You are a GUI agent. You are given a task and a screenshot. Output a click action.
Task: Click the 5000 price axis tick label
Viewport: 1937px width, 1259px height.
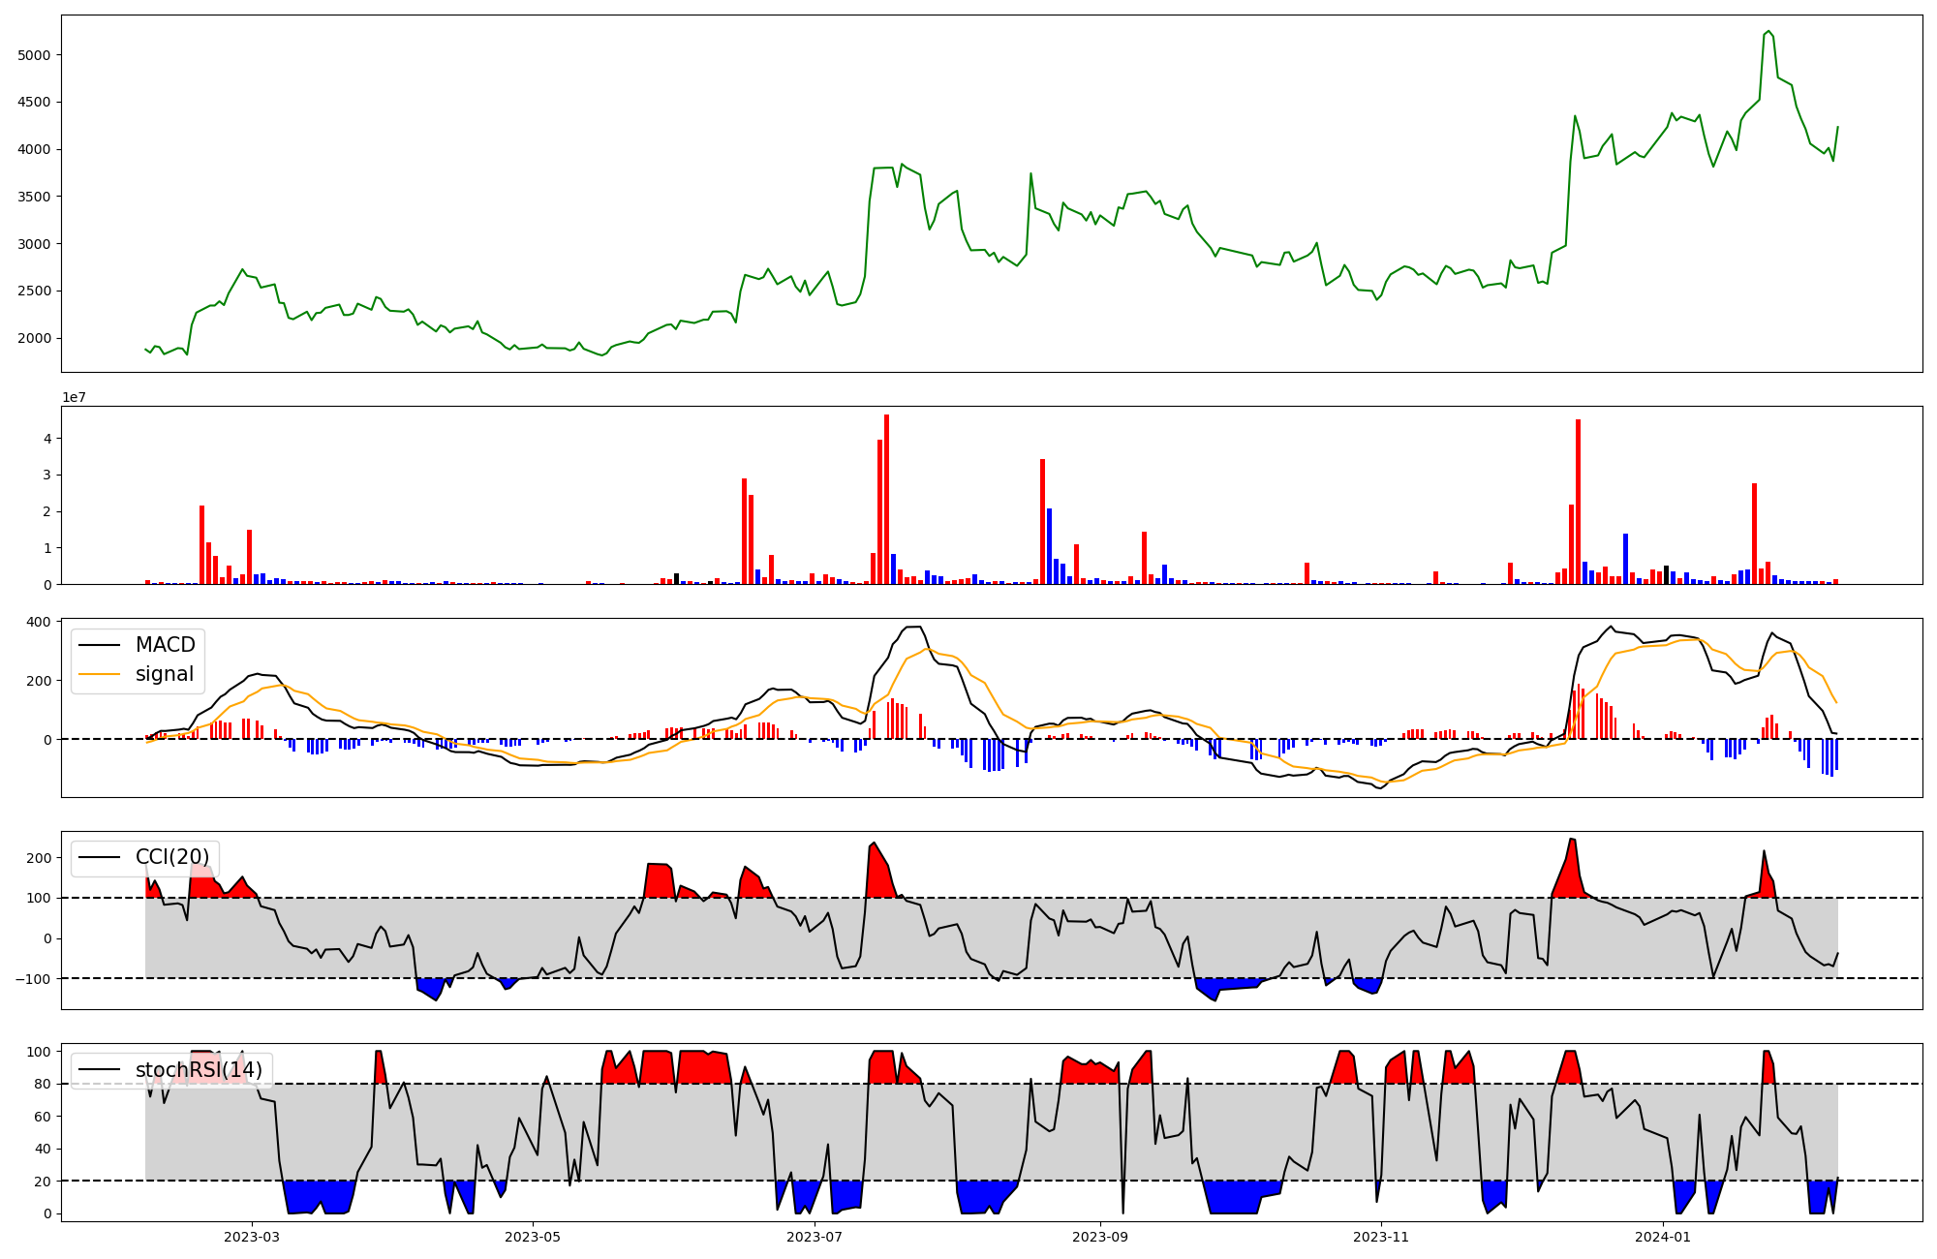(34, 55)
